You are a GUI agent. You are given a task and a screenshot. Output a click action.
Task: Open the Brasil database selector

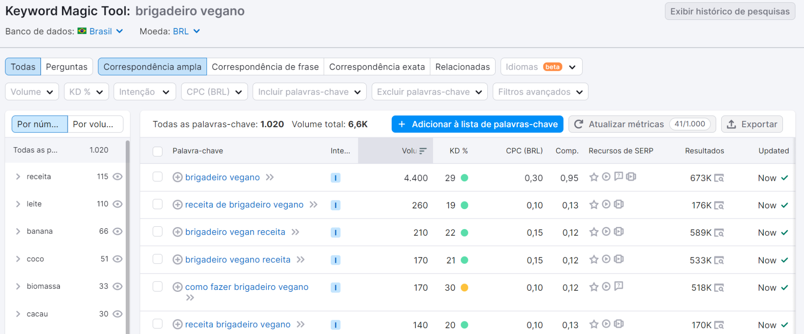click(x=100, y=31)
